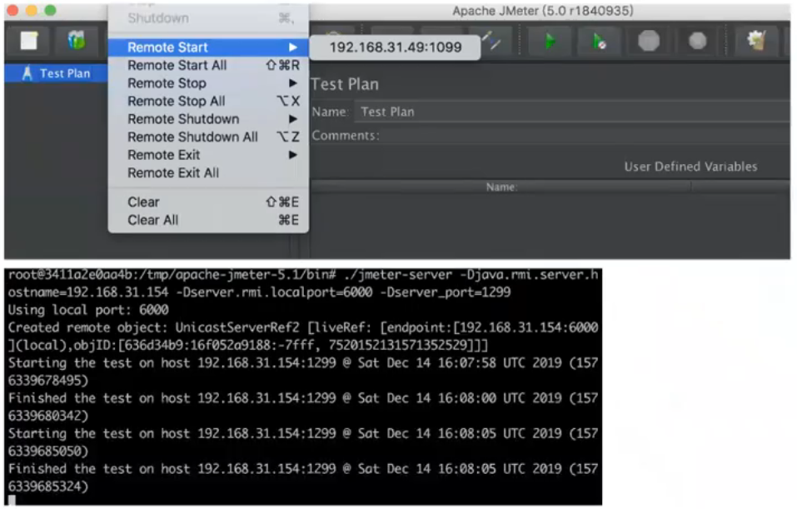This screenshot has width=797, height=509.
Task: Click 'Finished the test' line at 16:08:00
Action: pyautogui.click(x=303, y=407)
